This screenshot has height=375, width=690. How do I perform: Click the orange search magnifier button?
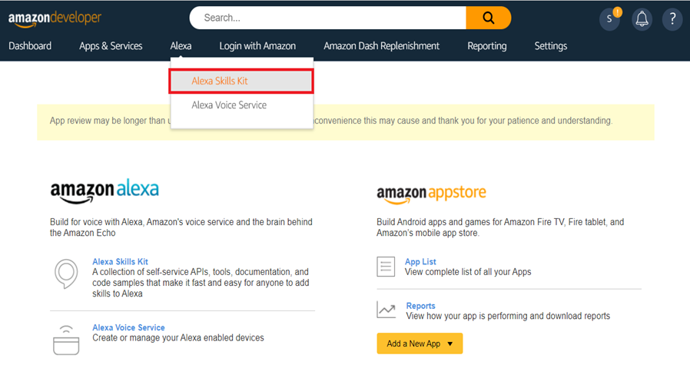488,18
